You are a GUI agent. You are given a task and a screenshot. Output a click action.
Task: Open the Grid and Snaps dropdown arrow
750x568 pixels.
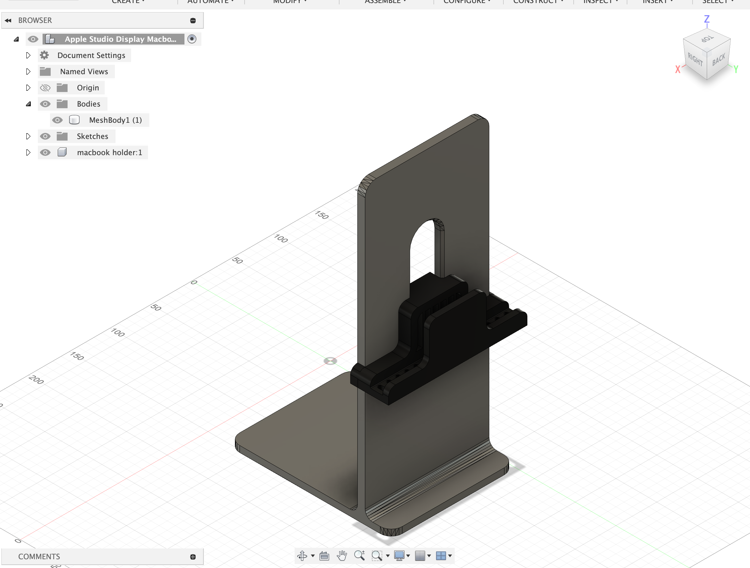pyautogui.click(x=429, y=556)
